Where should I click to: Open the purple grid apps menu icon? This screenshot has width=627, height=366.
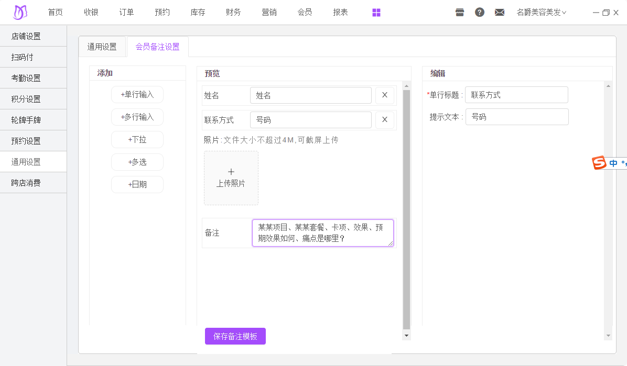tap(376, 13)
